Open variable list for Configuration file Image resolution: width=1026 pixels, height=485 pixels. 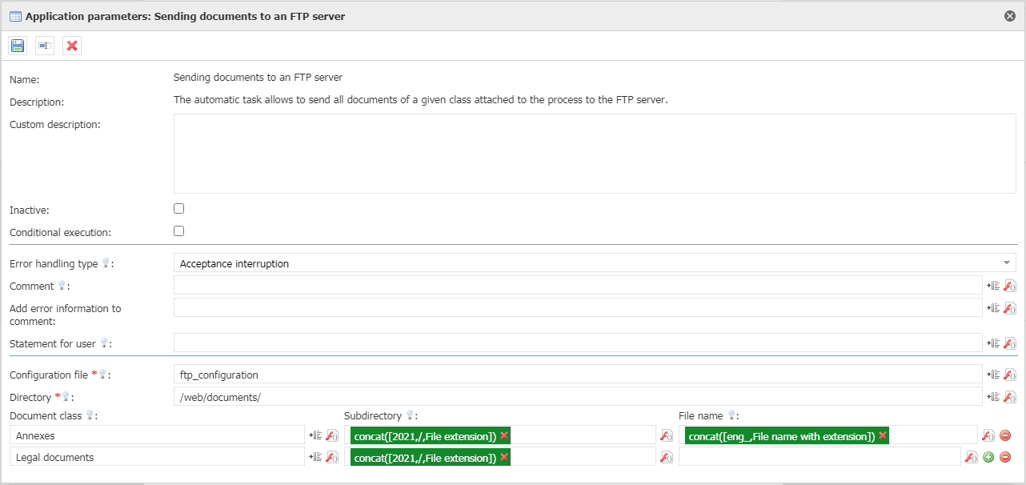click(993, 375)
